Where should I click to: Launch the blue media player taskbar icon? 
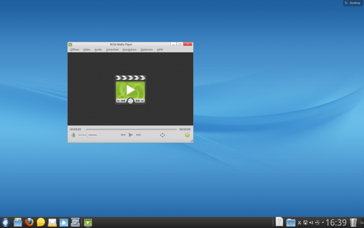click(x=63, y=223)
